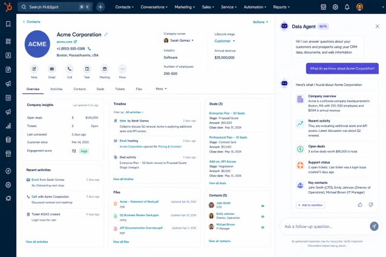Open Acme – Statement of Work.pdf file
Viewport: 386px width, 257px height.
point(139,201)
